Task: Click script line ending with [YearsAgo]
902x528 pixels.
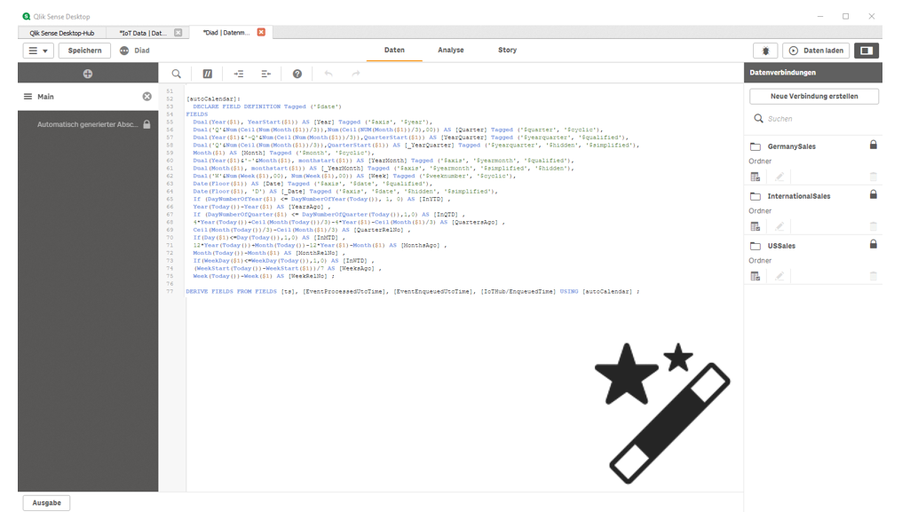Action: [x=262, y=207]
